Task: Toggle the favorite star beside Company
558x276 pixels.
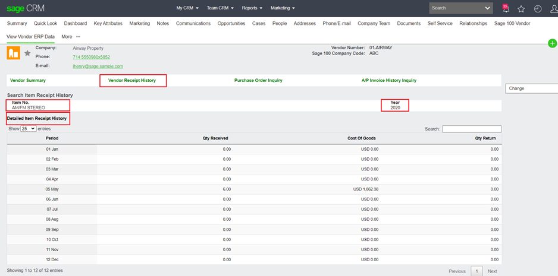Action: tap(27, 53)
